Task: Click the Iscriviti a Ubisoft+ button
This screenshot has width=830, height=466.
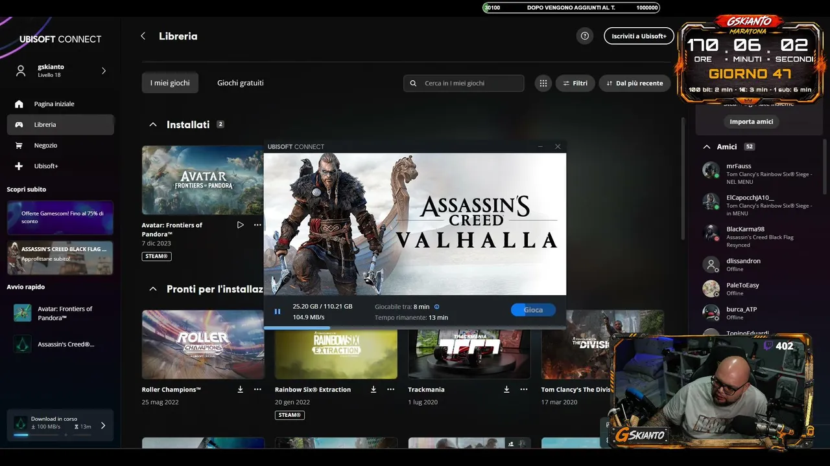Action: 639,36
